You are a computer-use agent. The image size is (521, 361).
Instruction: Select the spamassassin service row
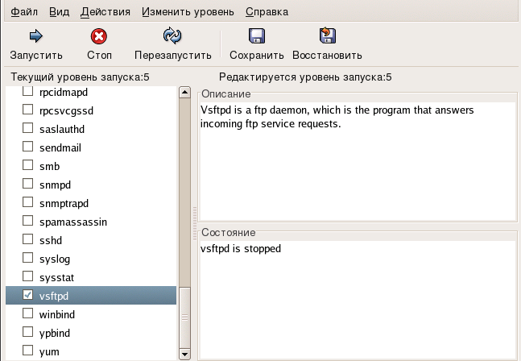[x=72, y=222]
